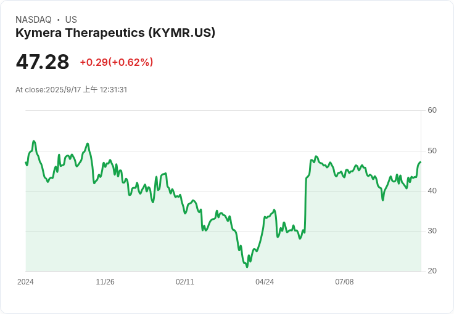Click the 40 y-axis price label

click(x=432, y=191)
